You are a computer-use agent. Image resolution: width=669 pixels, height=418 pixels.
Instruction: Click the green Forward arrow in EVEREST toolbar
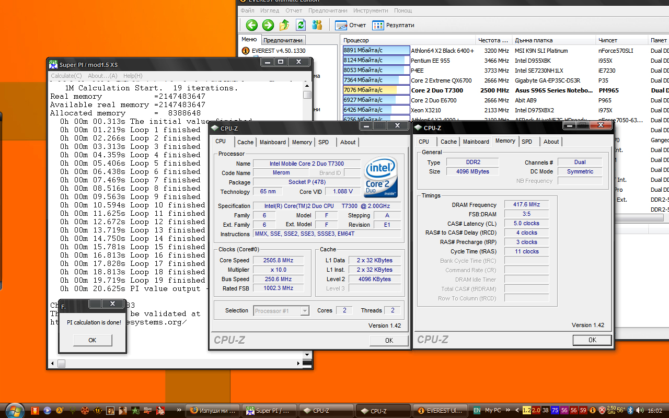click(268, 25)
